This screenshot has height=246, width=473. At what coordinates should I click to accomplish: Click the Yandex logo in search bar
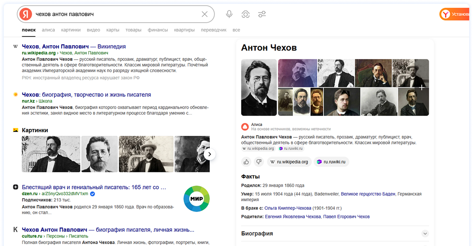25,14
